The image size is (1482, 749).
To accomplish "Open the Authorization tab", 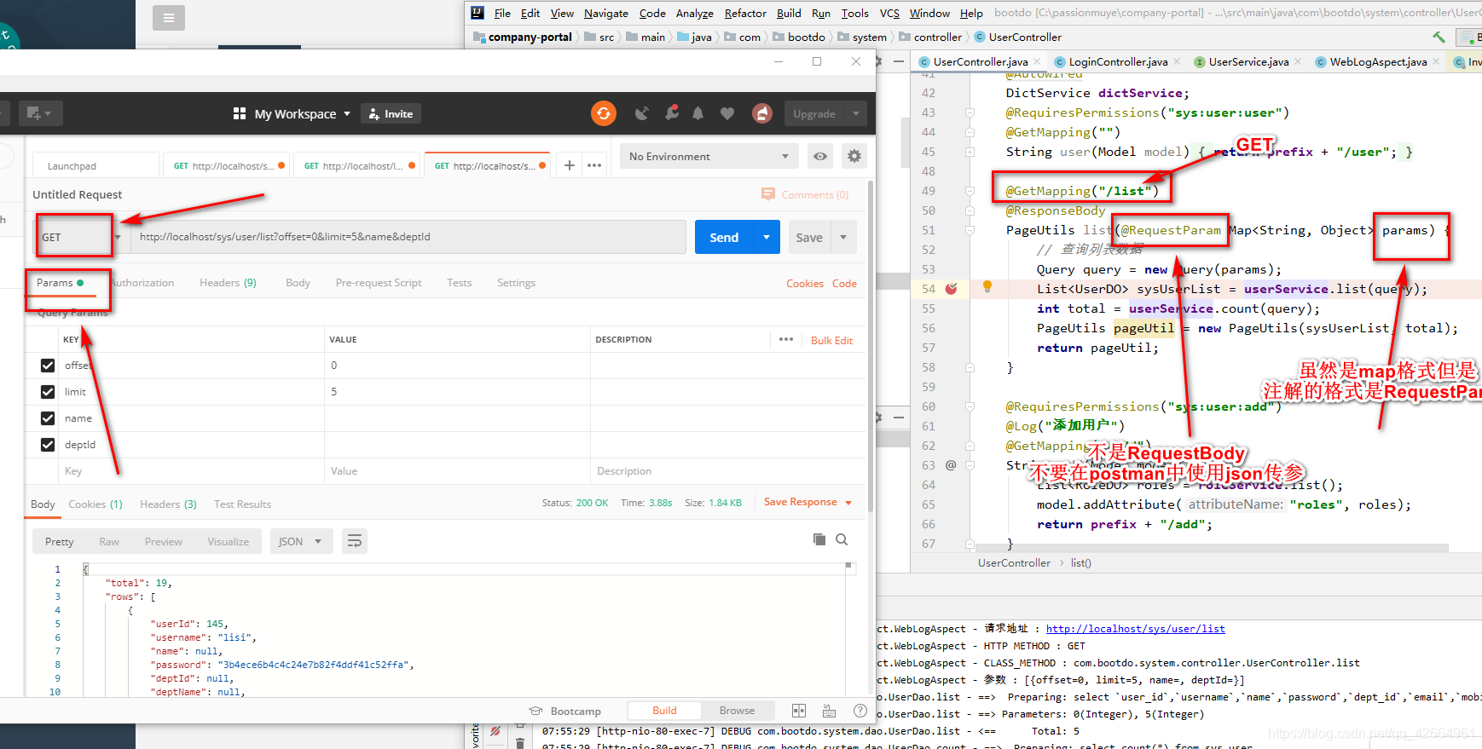I will click(x=143, y=283).
